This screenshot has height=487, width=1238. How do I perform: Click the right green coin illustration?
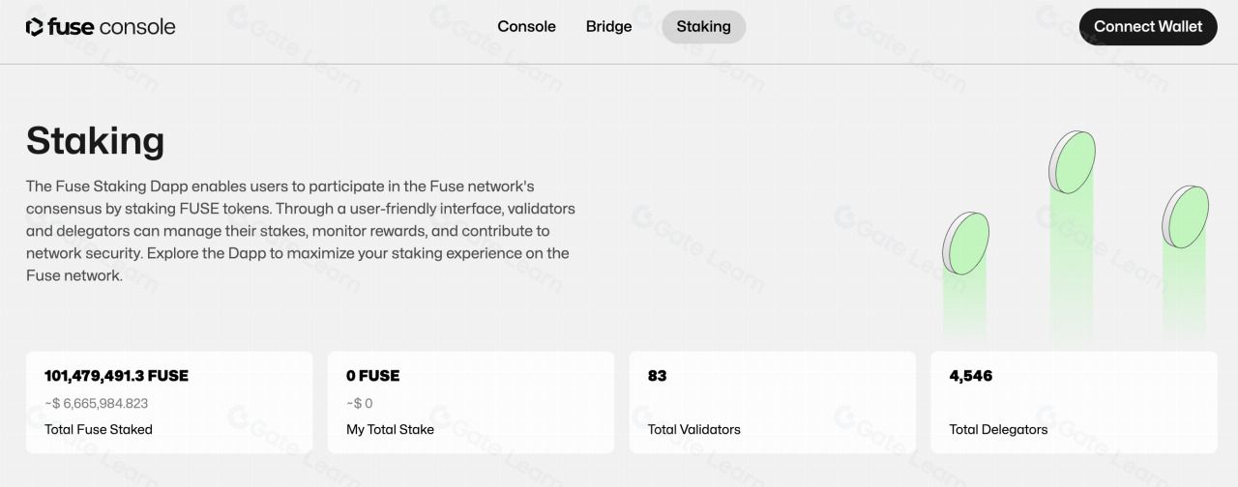[x=1186, y=215]
